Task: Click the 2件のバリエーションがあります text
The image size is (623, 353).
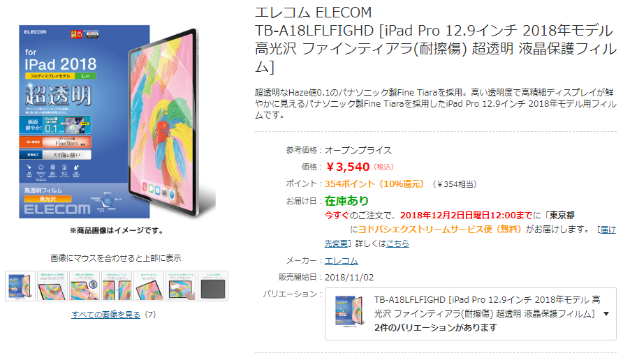Action: click(x=435, y=328)
